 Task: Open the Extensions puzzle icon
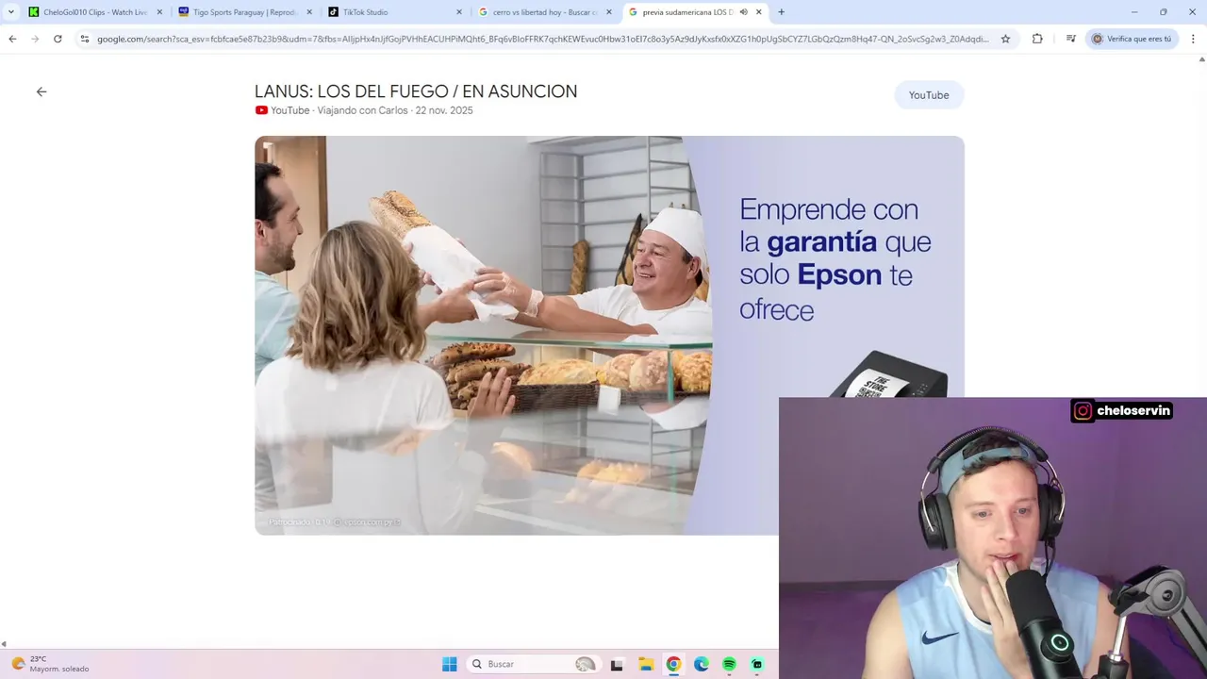pos(1037,39)
